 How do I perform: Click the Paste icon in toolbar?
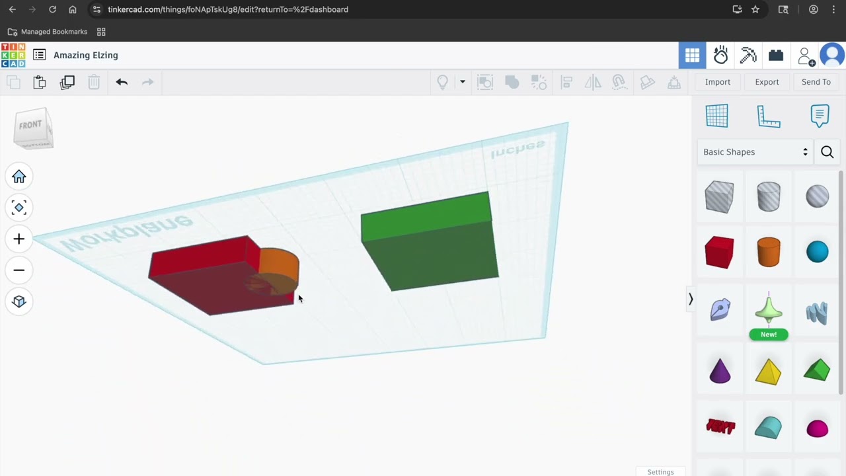(x=40, y=82)
